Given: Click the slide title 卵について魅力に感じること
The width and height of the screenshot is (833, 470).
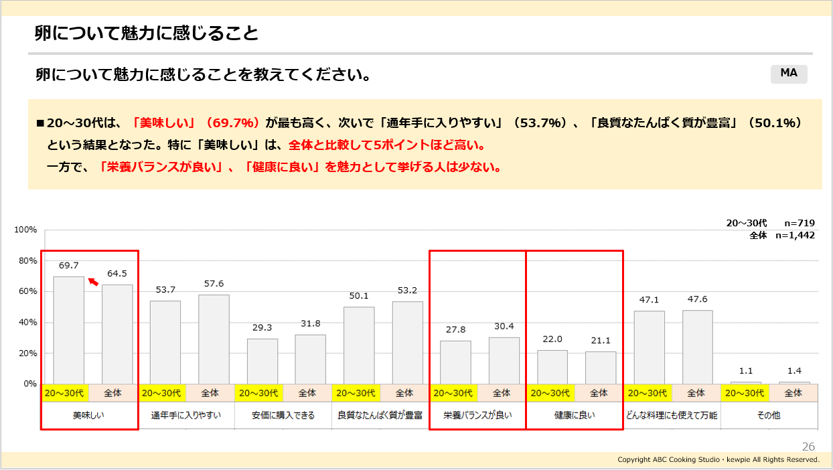Looking at the screenshot, I should [147, 33].
